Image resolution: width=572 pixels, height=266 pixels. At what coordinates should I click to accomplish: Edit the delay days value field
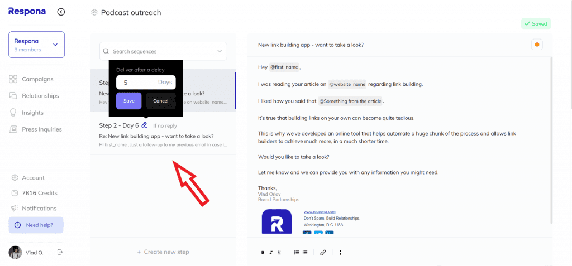pos(146,83)
